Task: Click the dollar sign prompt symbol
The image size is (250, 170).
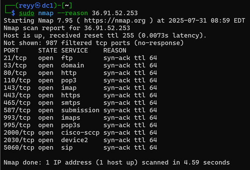Action: click(x=13, y=13)
